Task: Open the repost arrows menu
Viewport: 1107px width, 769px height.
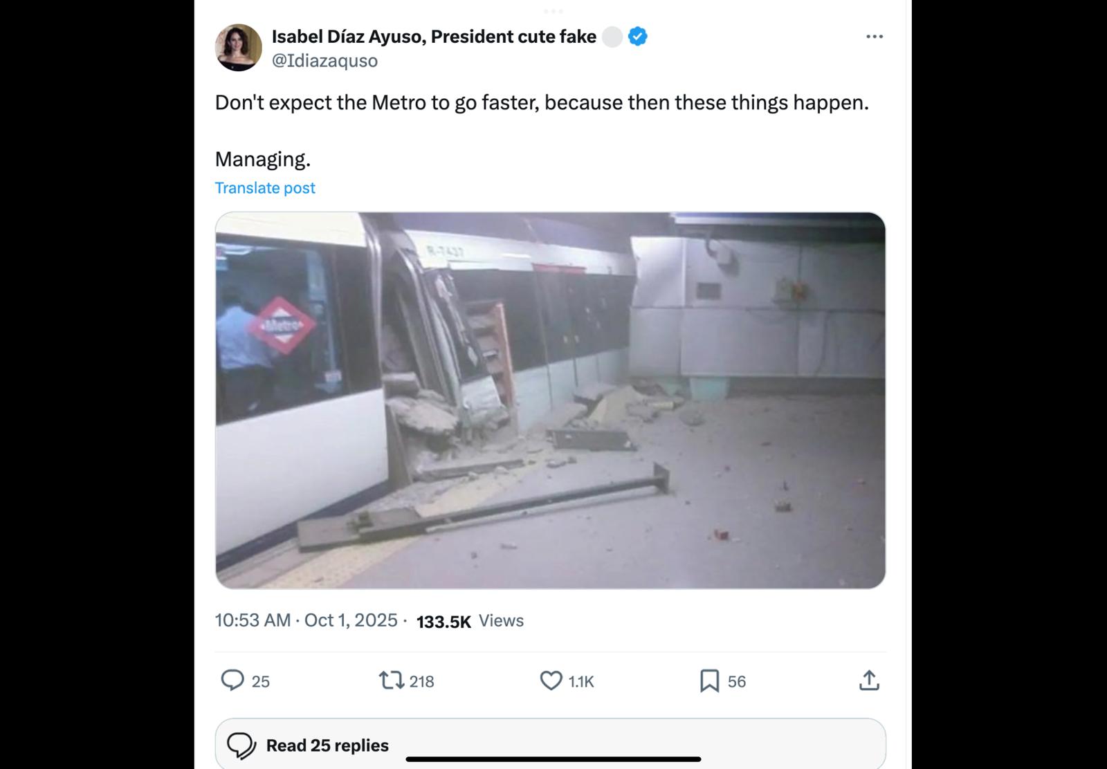Action: (392, 680)
